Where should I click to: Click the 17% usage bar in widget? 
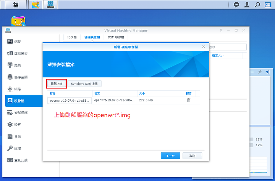click(x=252, y=145)
